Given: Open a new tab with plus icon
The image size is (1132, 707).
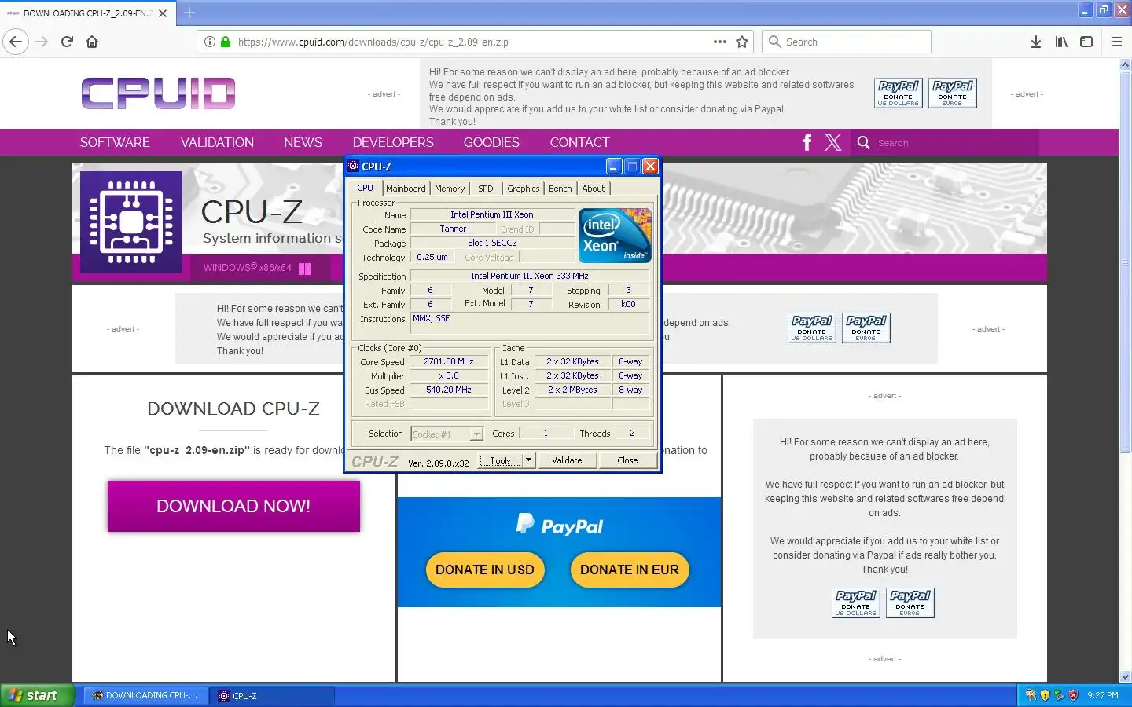Looking at the screenshot, I should point(189,13).
